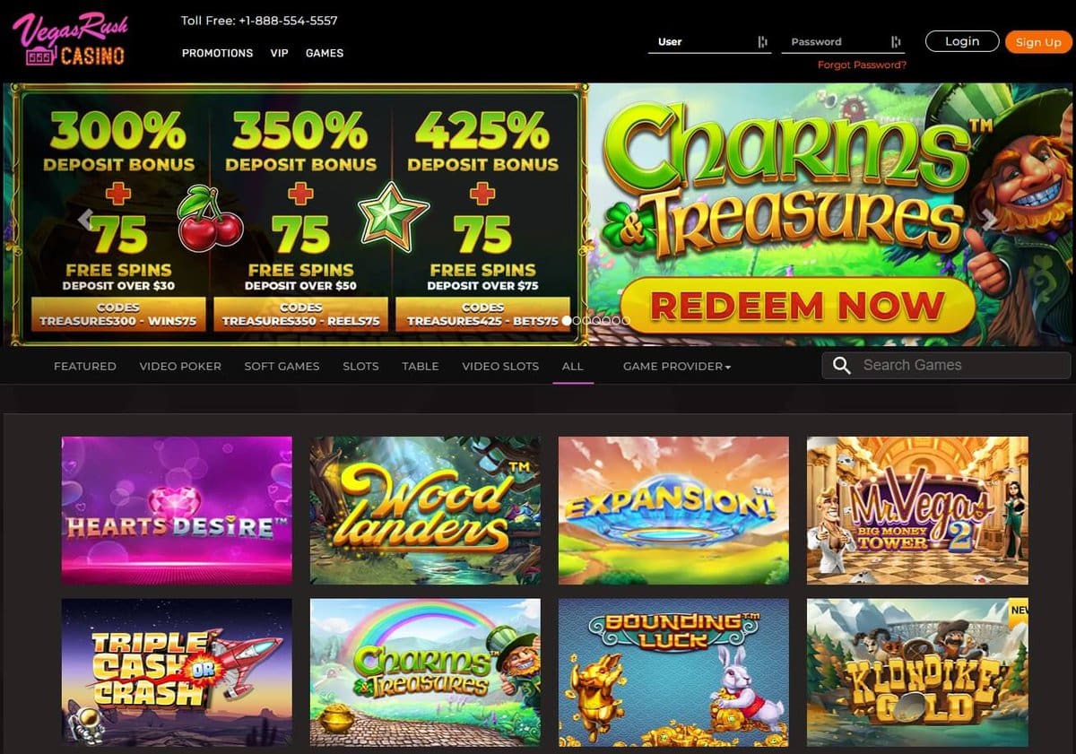
Task: Click the magnifier search icon
Action: (x=841, y=366)
